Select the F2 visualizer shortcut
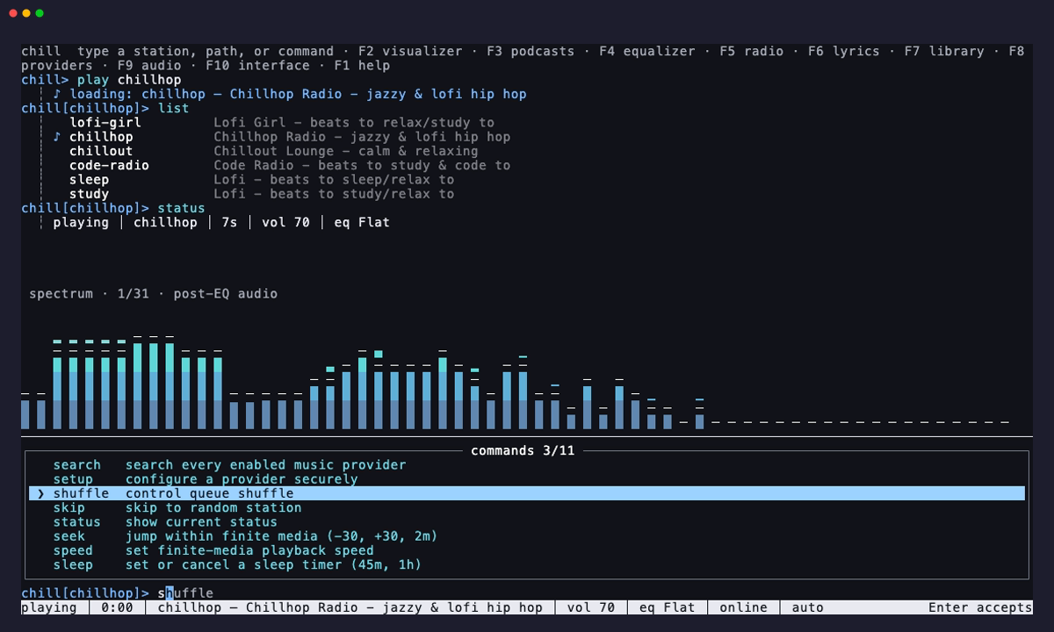The image size is (1054, 632). [409, 52]
